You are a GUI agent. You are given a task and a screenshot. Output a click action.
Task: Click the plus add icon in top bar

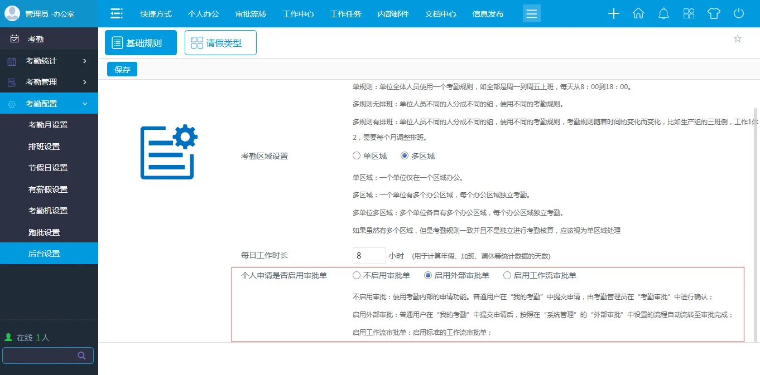coord(613,14)
